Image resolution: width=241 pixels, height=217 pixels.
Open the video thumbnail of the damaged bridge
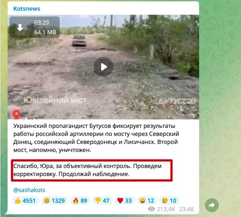click(103, 67)
